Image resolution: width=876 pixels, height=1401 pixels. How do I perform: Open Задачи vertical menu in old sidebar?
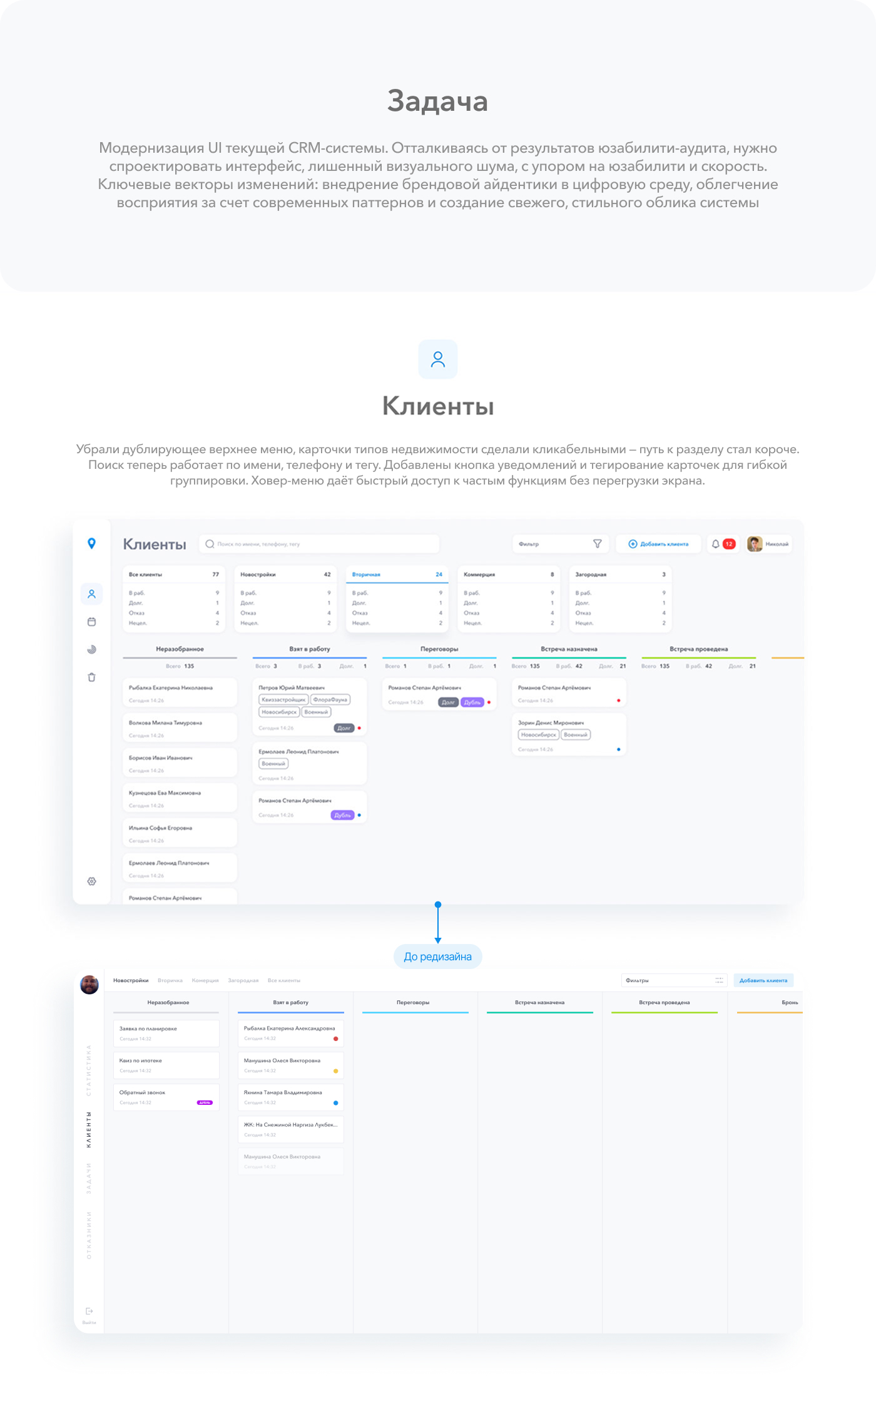click(89, 1178)
